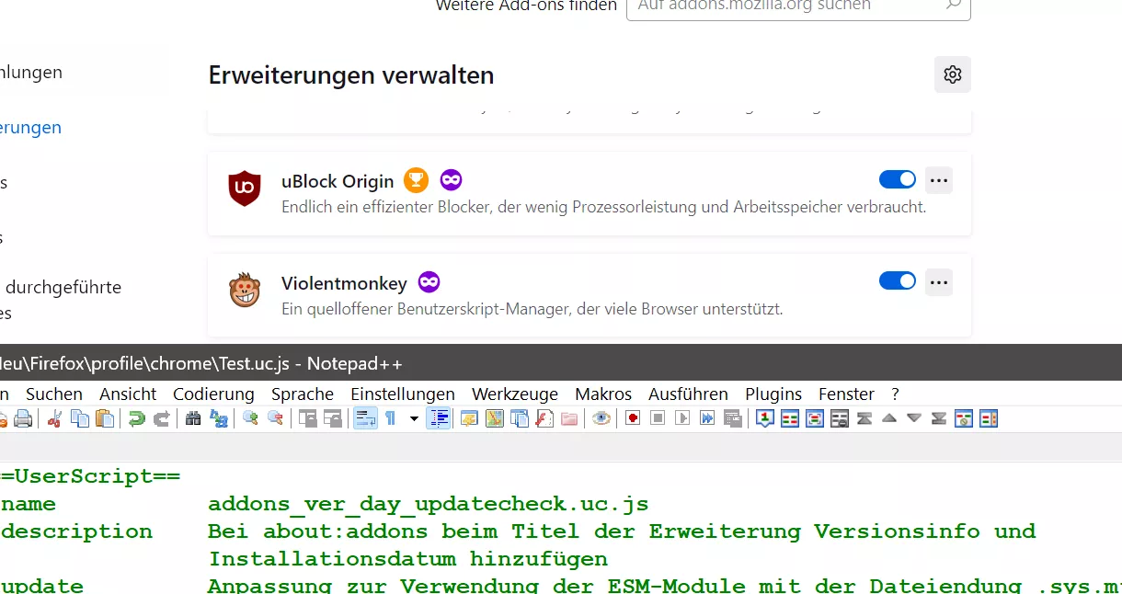Open the add-ons gear tools menu
Screen dimensions: 1122x594
tap(953, 74)
